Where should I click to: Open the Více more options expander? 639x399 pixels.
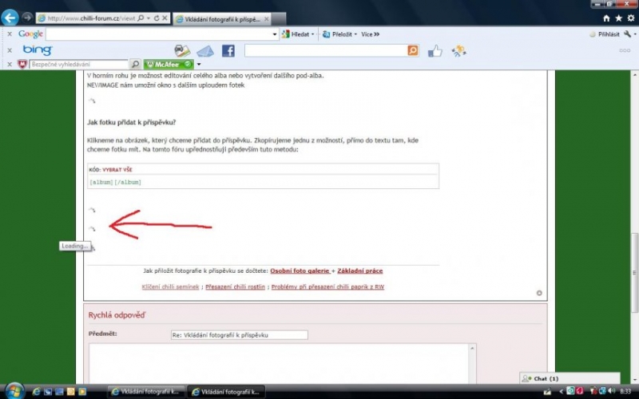(370, 34)
